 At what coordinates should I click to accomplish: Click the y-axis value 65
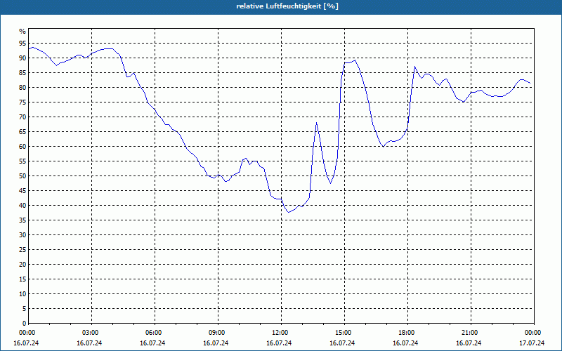coord(22,132)
